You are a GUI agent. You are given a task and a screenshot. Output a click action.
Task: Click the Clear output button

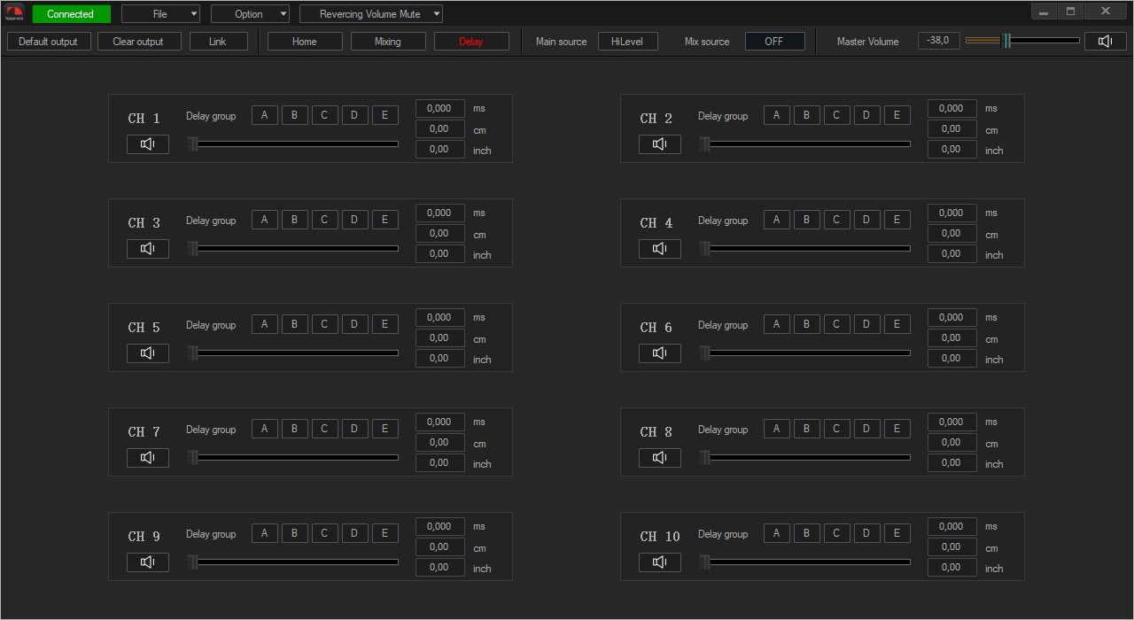tap(138, 42)
